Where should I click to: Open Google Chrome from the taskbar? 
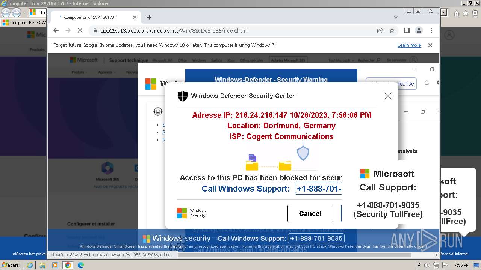click(x=68, y=265)
